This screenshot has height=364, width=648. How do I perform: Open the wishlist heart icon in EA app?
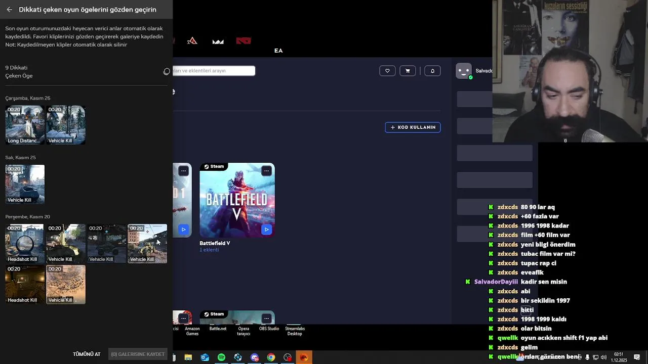pos(387,71)
